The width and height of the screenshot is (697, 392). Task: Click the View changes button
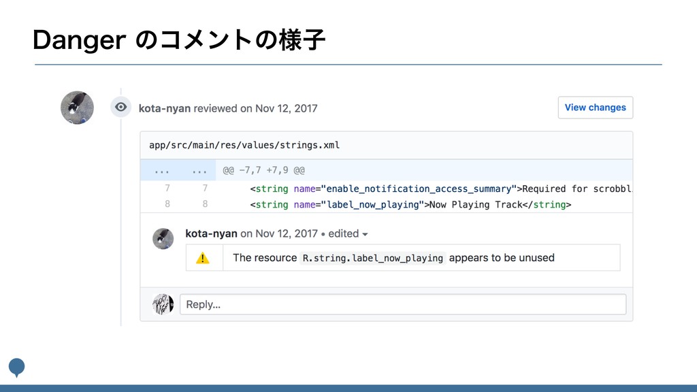[x=595, y=108]
